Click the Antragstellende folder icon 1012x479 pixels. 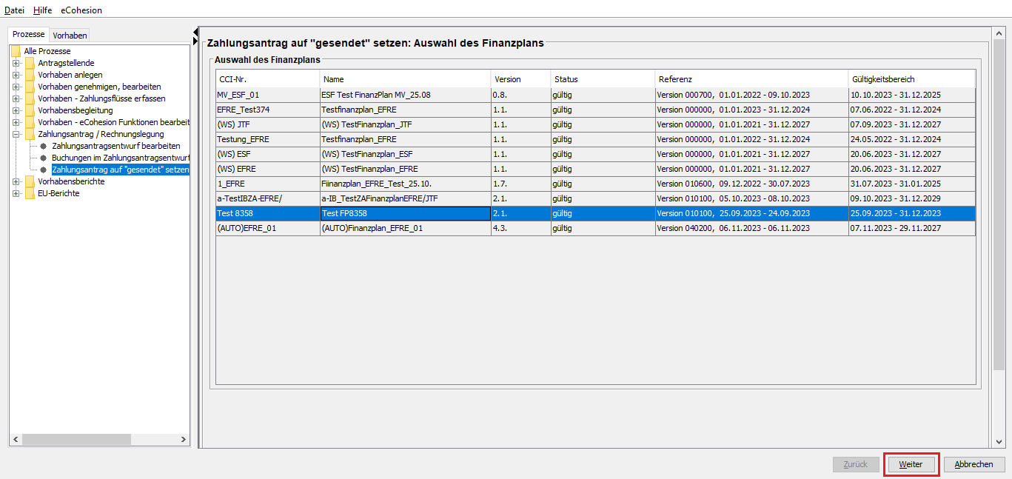click(x=30, y=63)
